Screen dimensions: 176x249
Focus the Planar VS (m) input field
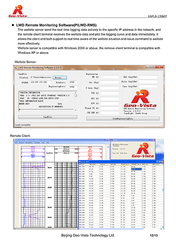click(110, 108)
